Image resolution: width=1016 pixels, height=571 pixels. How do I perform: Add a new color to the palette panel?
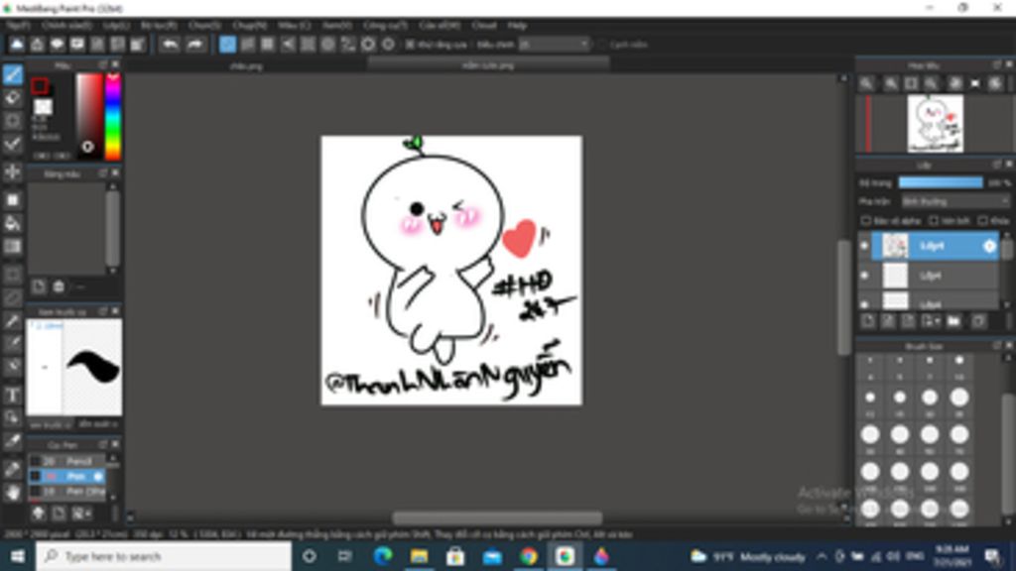39,286
